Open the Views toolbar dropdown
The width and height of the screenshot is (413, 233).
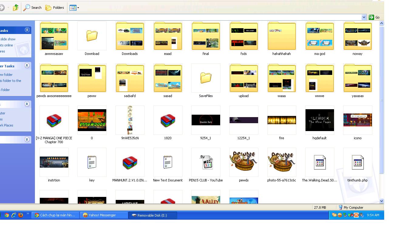click(x=74, y=8)
